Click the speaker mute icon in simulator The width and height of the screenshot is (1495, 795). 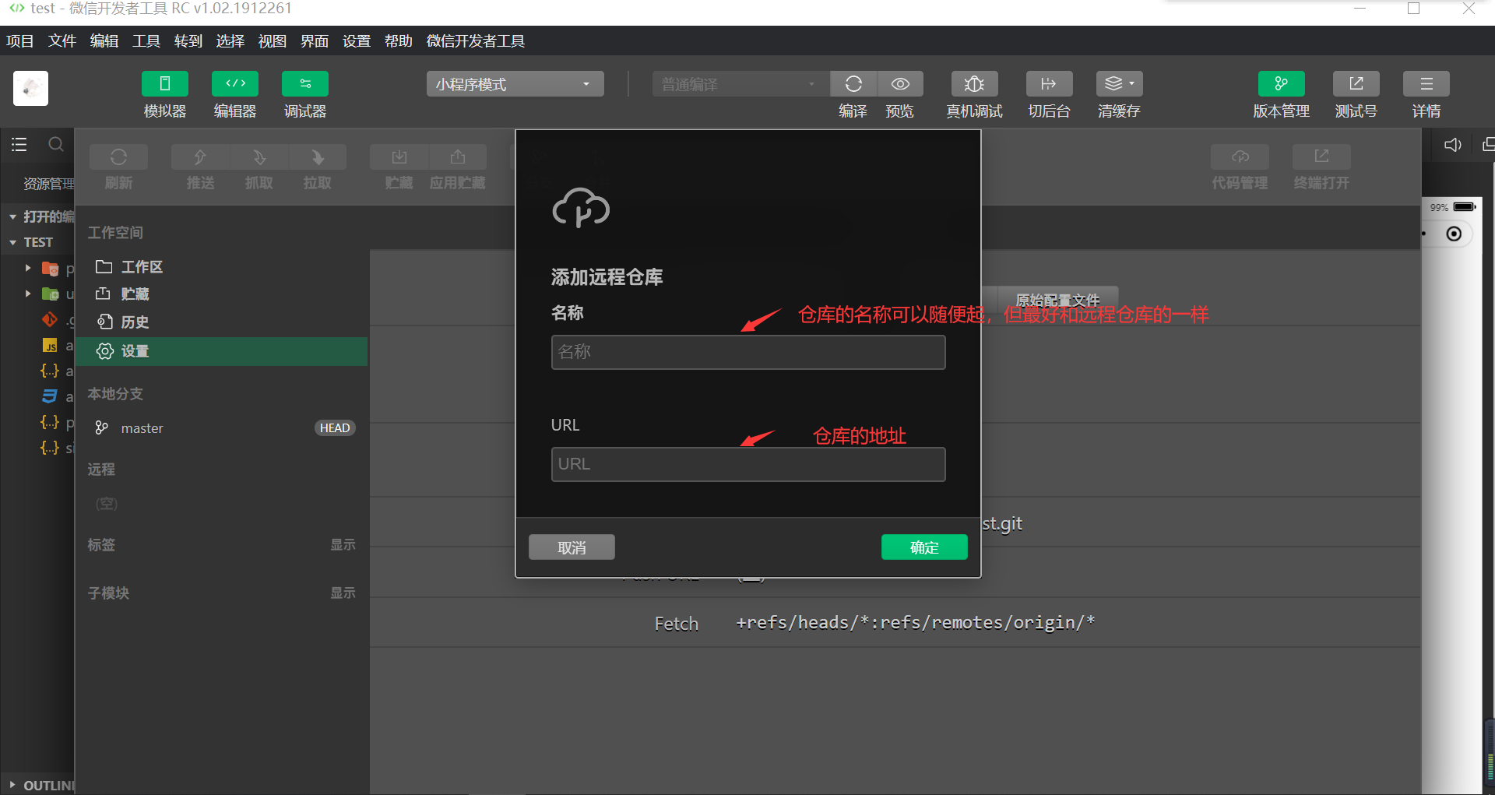[x=1452, y=145]
